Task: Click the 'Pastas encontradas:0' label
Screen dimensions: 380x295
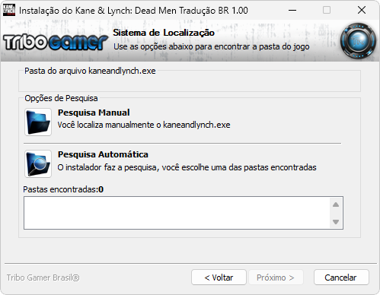Action: click(63, 189)
